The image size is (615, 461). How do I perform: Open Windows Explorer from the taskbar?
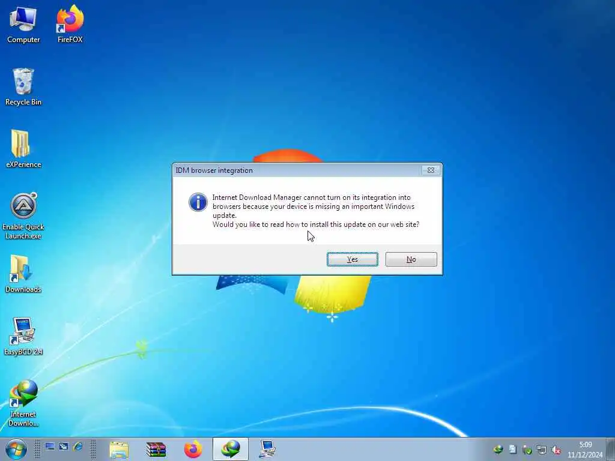pyautogui.click(x=119, y=449)
